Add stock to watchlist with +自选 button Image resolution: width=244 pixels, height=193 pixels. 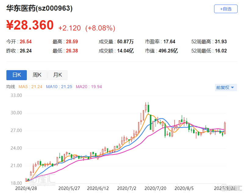tap(226, 9)
